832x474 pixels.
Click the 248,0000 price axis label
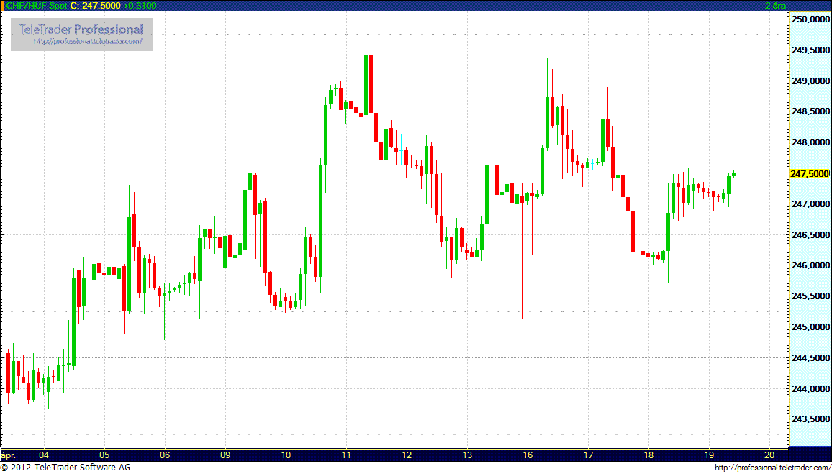[810, 142]
